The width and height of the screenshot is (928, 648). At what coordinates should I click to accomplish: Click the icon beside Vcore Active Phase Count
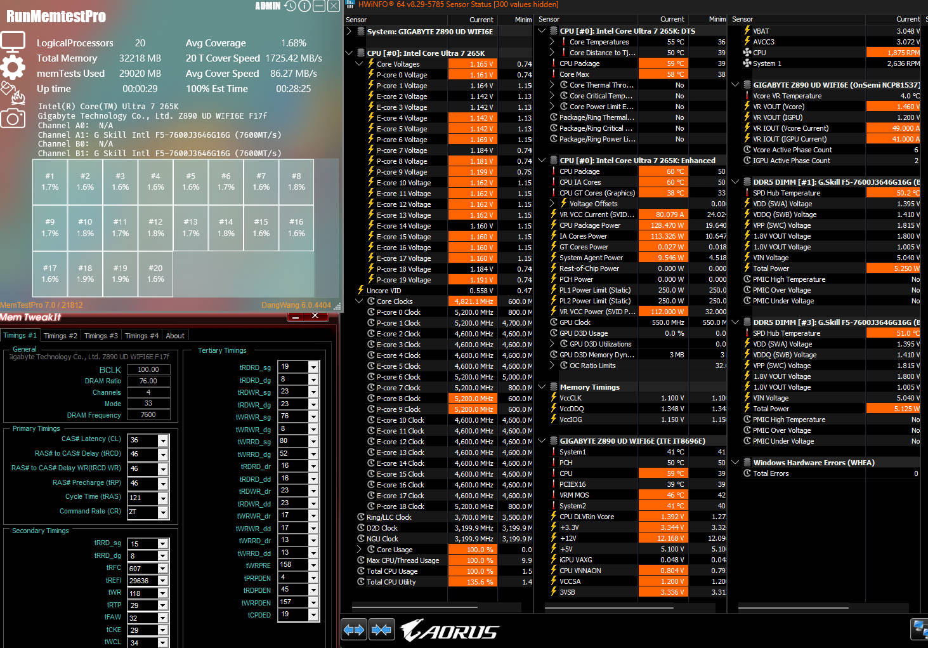(747, 150)
